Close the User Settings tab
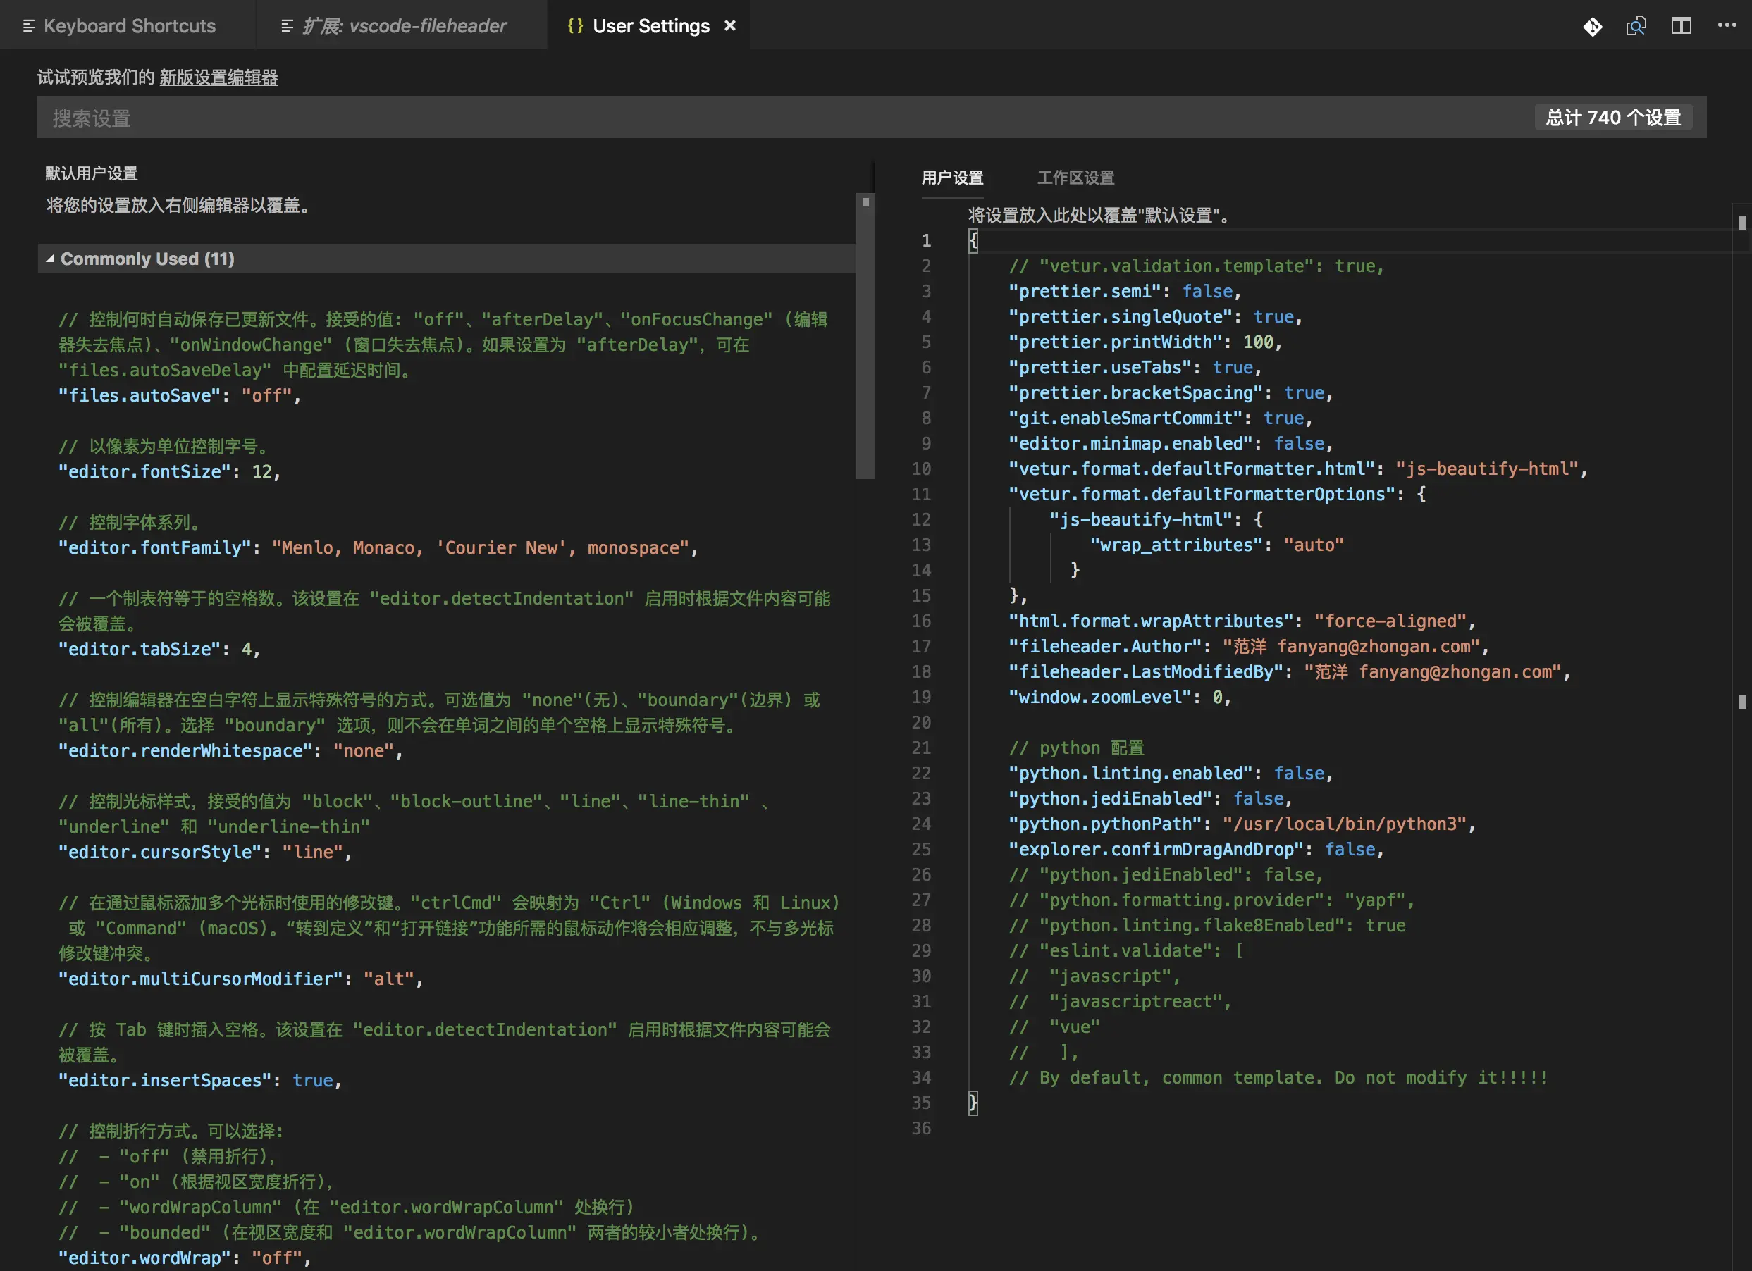 tap(730, 25)
